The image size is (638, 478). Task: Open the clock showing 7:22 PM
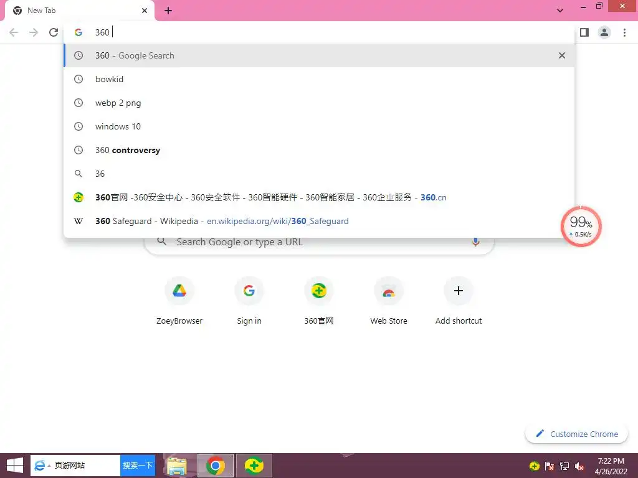click(x=611, y=466)
